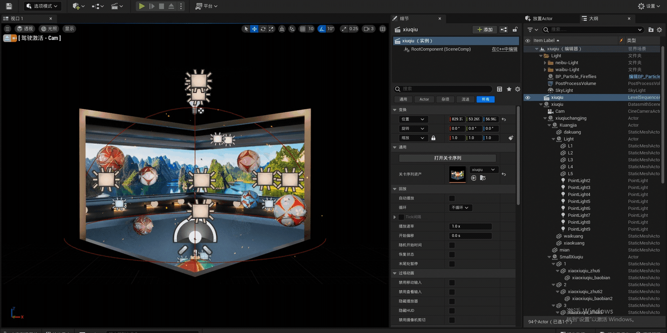Enable the 隐藏HUD checkbox

click(452, 311)
